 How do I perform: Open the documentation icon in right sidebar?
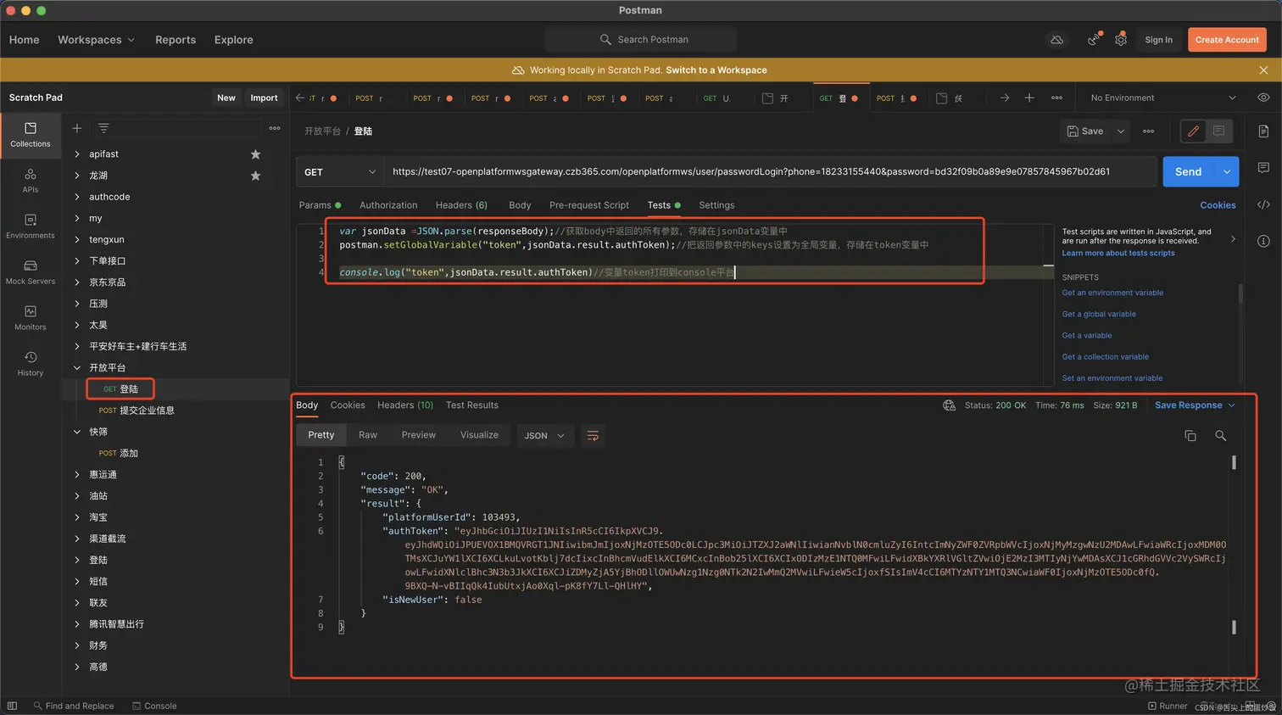coord(1263,131)
